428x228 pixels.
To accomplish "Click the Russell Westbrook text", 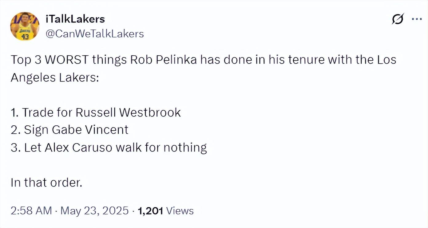I will 128,112.
